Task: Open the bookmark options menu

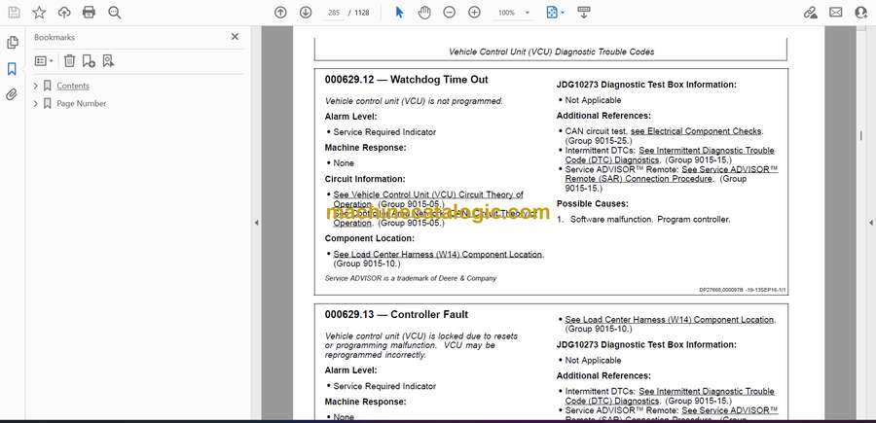Action: click(x=44, y=61)
